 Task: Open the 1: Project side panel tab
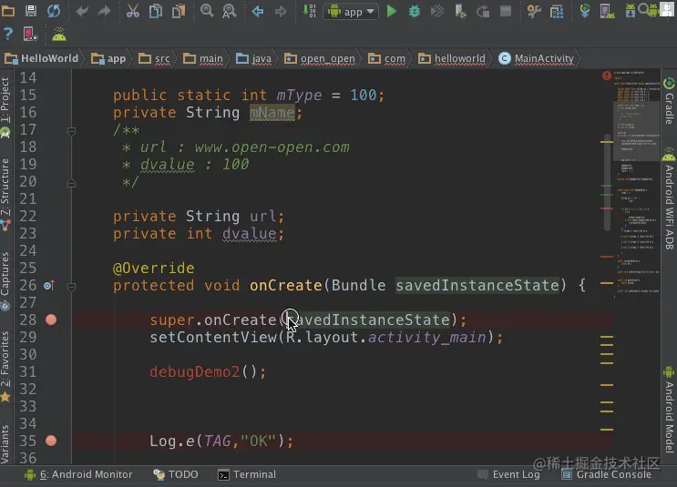pos(5,107)
